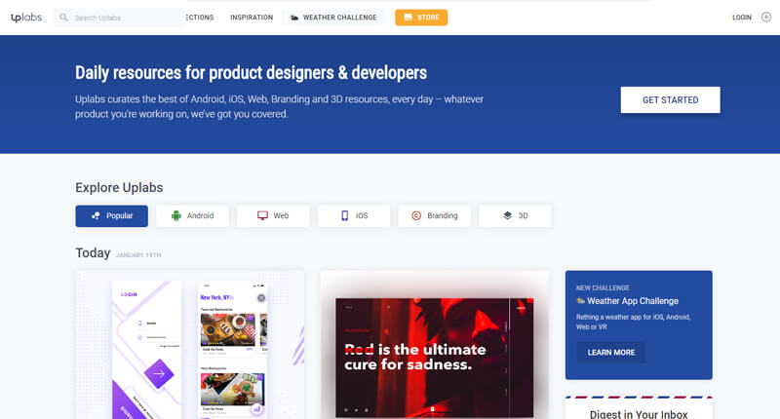The image size is (780, 419).
Task: Open the Weather Challenge nav link
Action: [333, 18]
